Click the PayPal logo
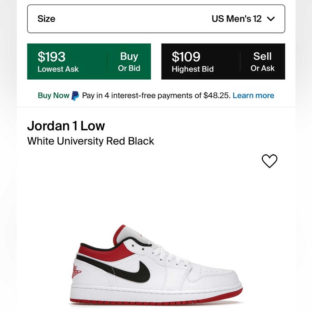The image size is (312, 312). pos(75,95)
